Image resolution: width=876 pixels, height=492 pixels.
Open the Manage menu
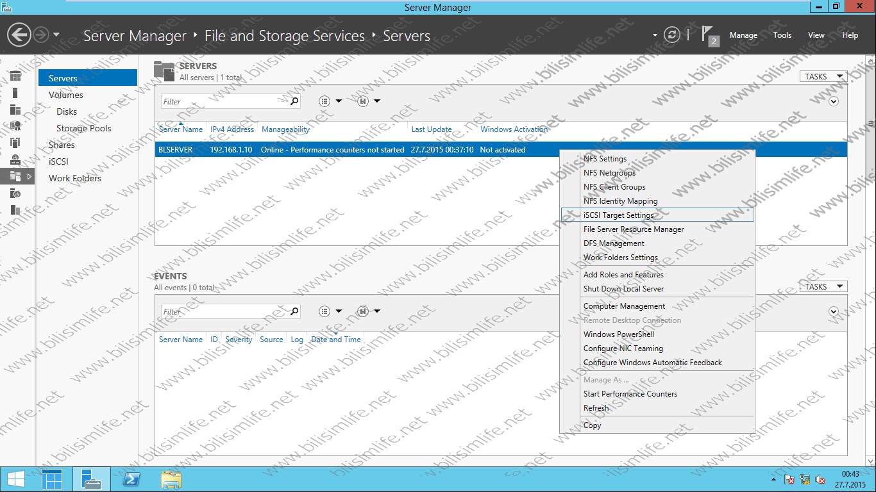coord(743,35)
